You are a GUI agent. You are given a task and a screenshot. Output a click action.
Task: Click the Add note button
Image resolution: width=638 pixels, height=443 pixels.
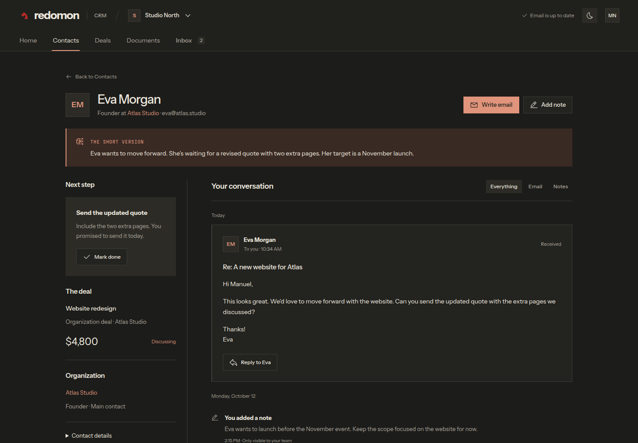(x=548, y=105)
